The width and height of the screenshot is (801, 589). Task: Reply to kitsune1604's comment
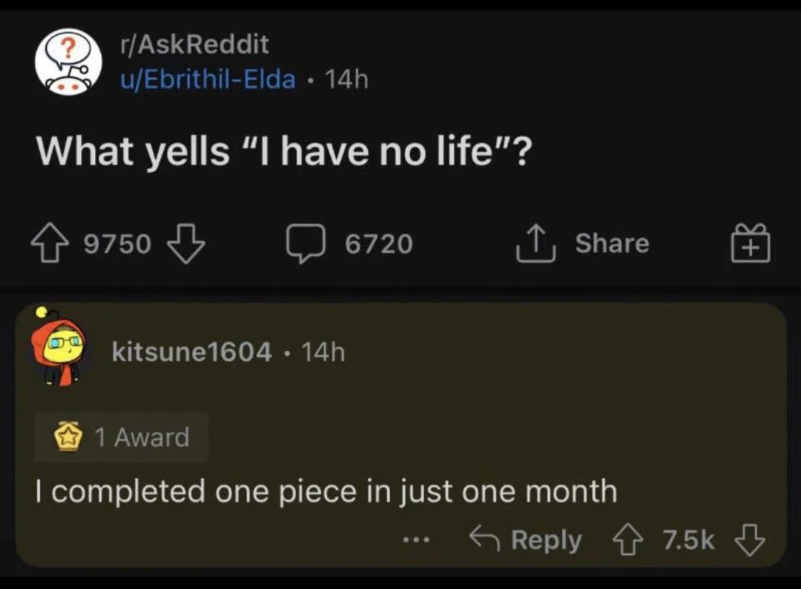click(526, 540)
